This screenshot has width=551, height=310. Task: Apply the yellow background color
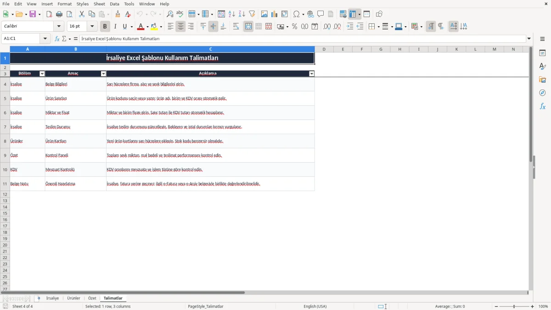click(154, 27)
